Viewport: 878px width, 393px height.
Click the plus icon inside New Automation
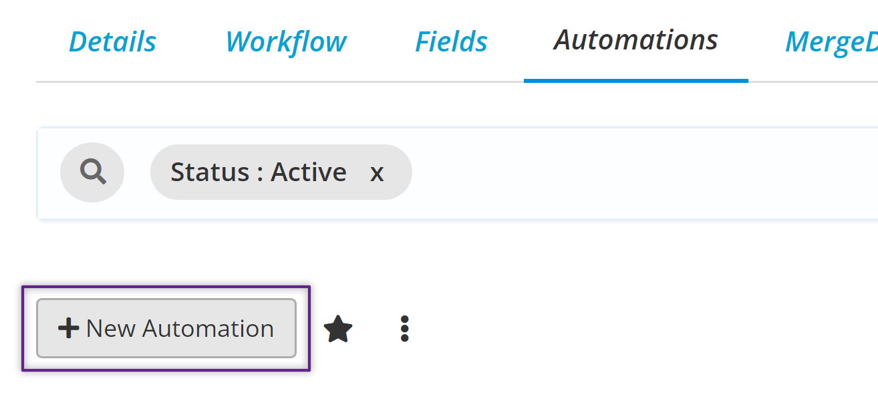point(68,328)
